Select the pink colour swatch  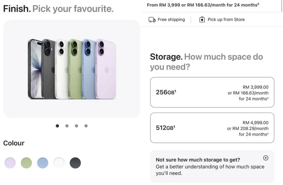(x=10, y=163)
